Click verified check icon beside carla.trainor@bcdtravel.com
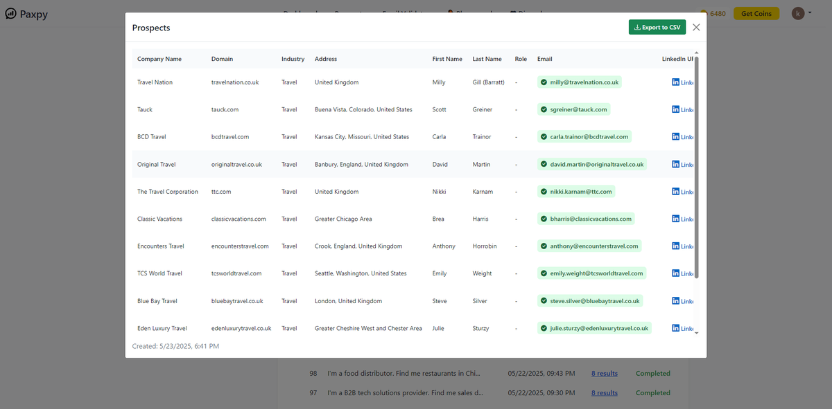The image size is (832, 409). pyautogui.click(x=544, y=136)
